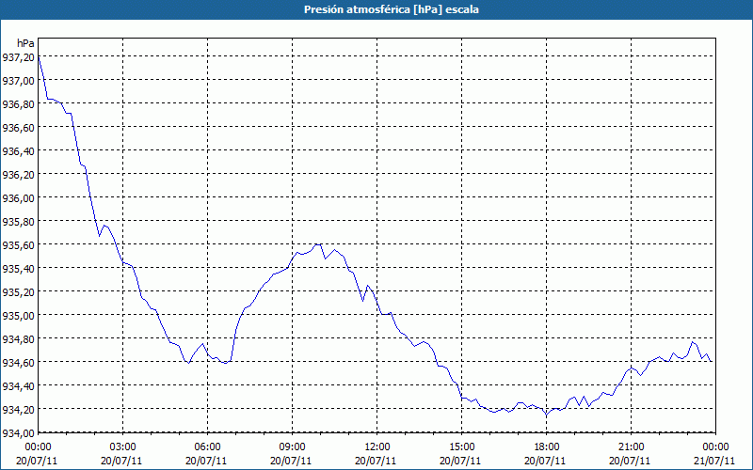Viewport: 753px width, 470px height.
Task: Select the 934,60 y-axis value
Action: 18,363
